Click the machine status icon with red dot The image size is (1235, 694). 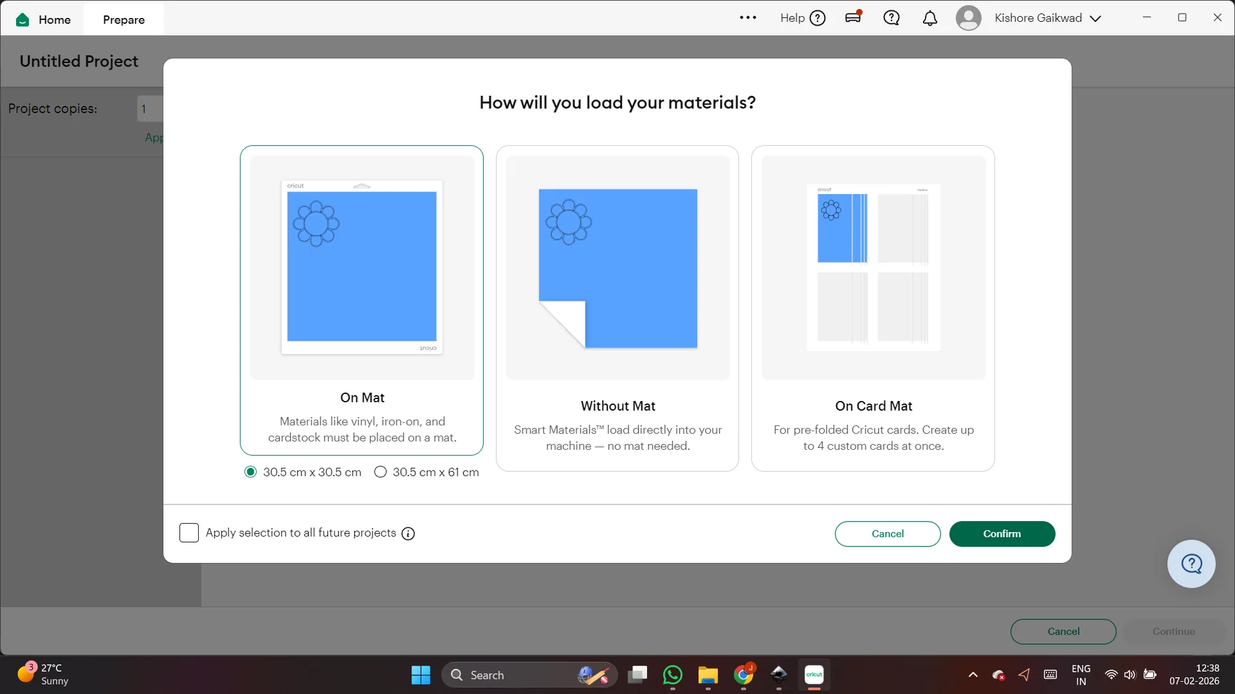(854, 17)
